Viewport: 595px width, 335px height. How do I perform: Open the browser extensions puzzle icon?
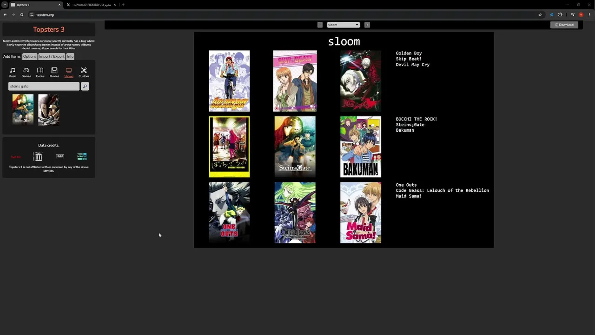560,14
